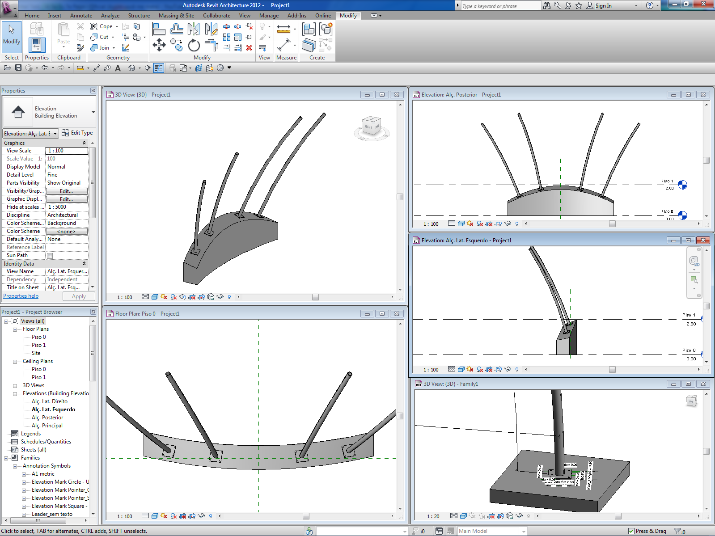Open the Properties help link
Screen dimensions: 715x536
coord(21,296)
